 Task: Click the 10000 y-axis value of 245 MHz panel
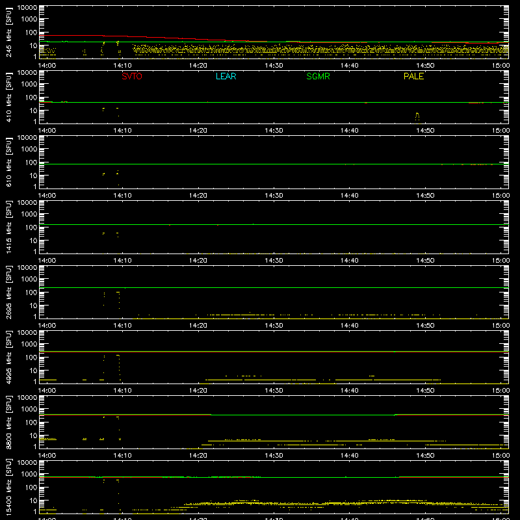pos(27,8)
